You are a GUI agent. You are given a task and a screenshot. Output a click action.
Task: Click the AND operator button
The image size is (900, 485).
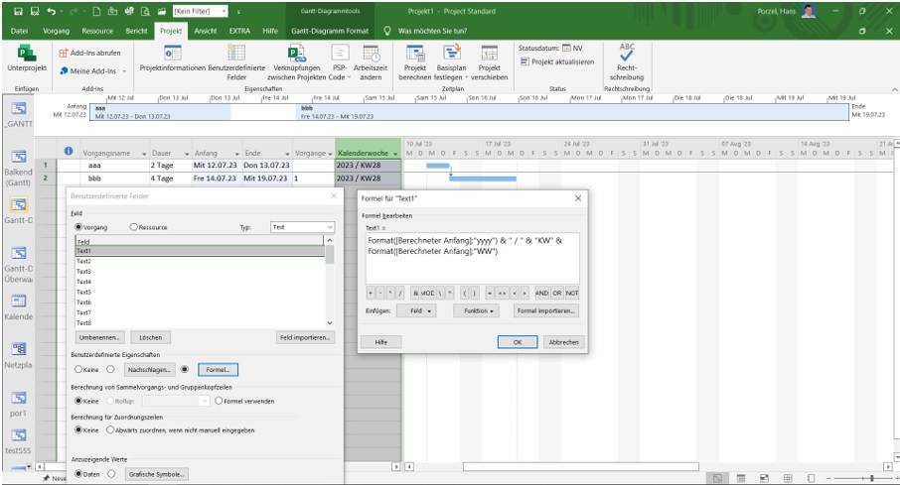click(541, 293)
